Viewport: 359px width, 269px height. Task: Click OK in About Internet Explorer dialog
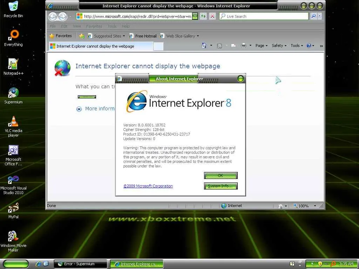click(x=221, y=175)
